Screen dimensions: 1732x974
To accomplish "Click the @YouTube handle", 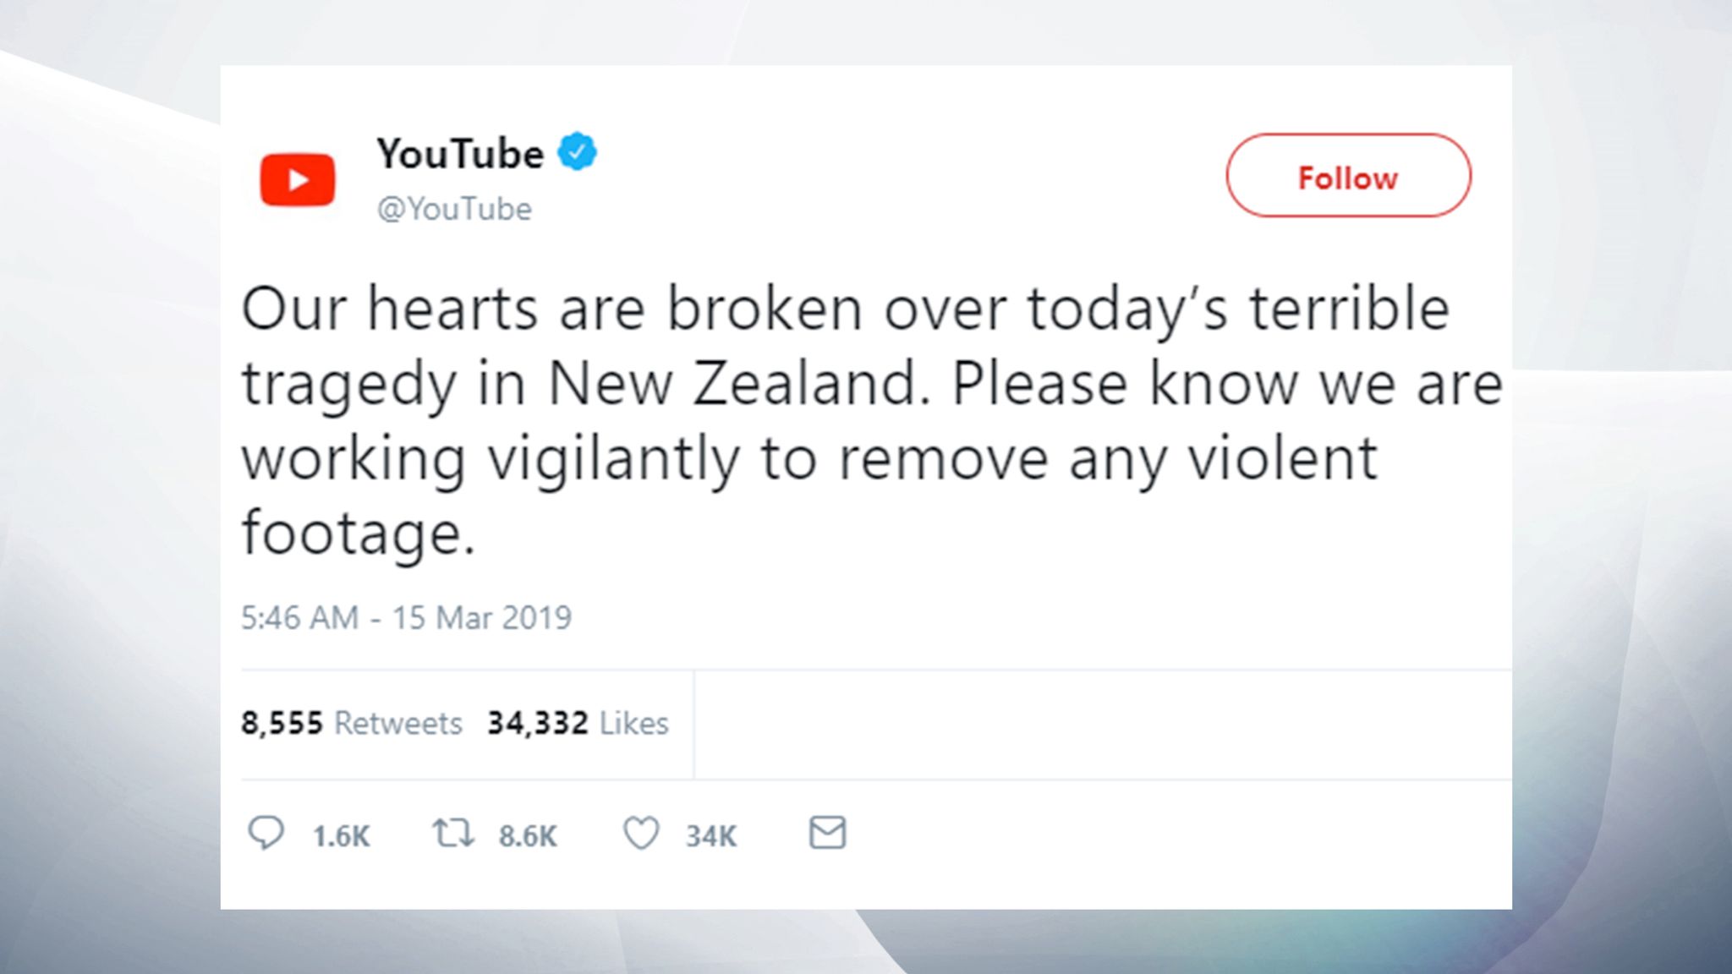I will pyautogui.click(x=454, y=209).
